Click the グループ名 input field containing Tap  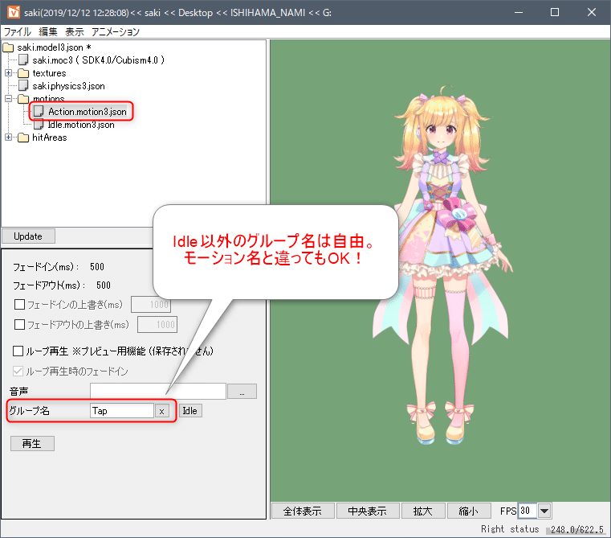point(122,411)
